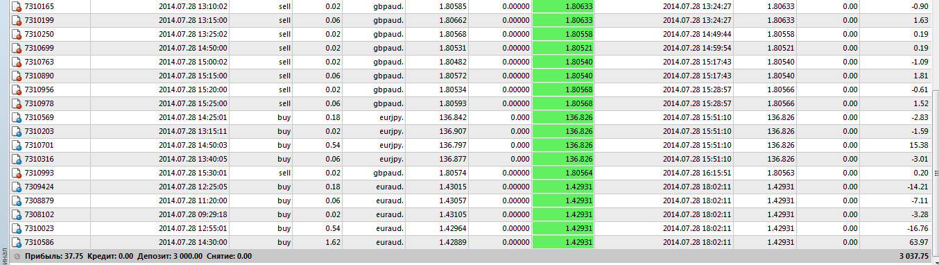Click the order icon for ticket 7310978
Image resolution: width=939 pixels, height=265 pixels.
(17, 103)
